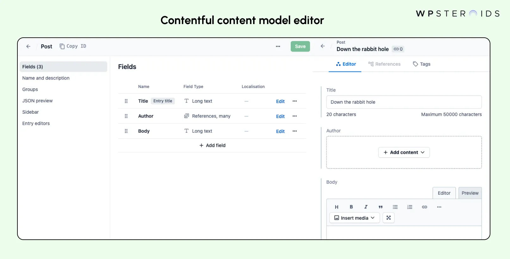Edit the Title field
This screenshot has height=259, width=510.
(280, 101)
